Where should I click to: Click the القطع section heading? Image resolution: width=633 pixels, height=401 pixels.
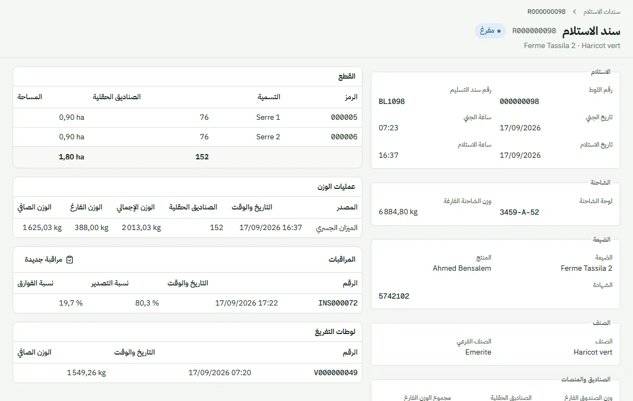(x=347, y=77)
